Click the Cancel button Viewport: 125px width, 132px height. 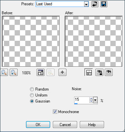(65, 125)
